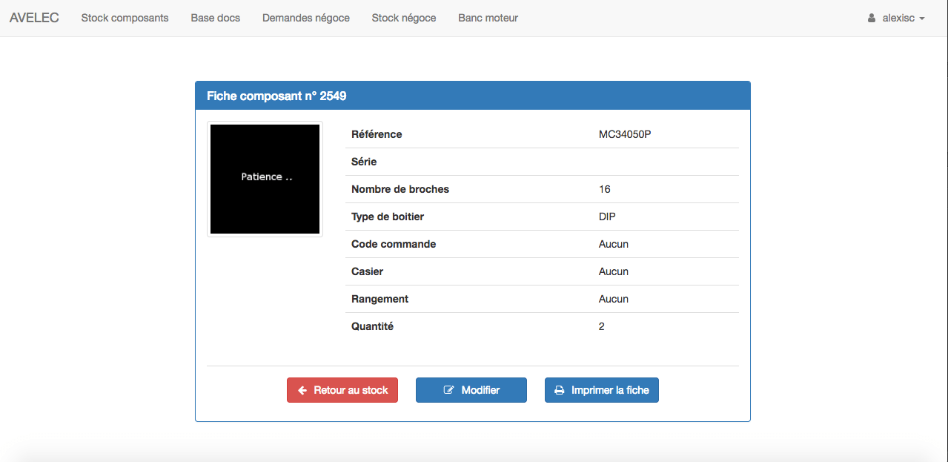Viewport: 948px width, 462px height.
Task: Click the quantity value 2
Action: pos(602,326)
